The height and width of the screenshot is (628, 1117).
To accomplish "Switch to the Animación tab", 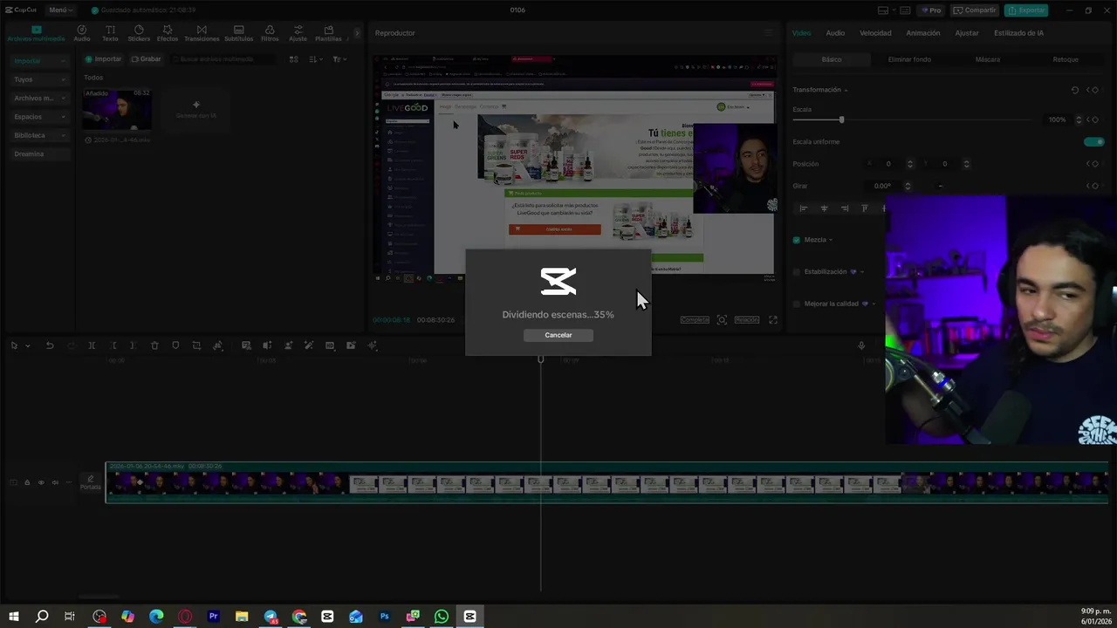I will pos(923,33).
